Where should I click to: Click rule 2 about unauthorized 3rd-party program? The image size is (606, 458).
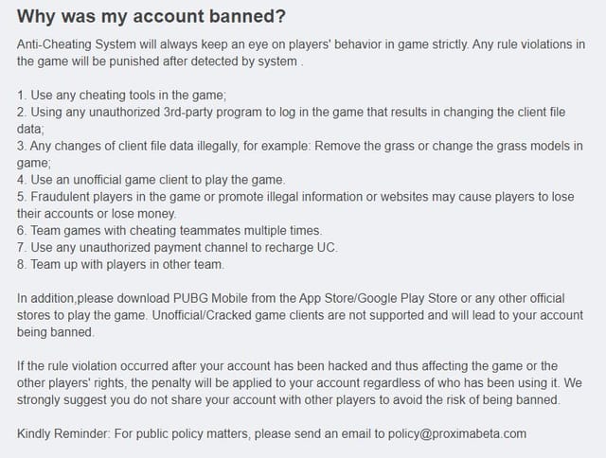click(291, 120)
